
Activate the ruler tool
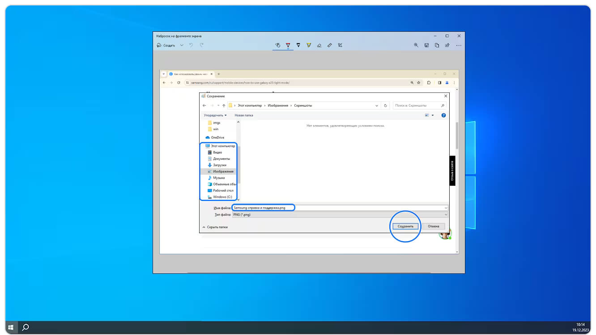tap(330, 45)
